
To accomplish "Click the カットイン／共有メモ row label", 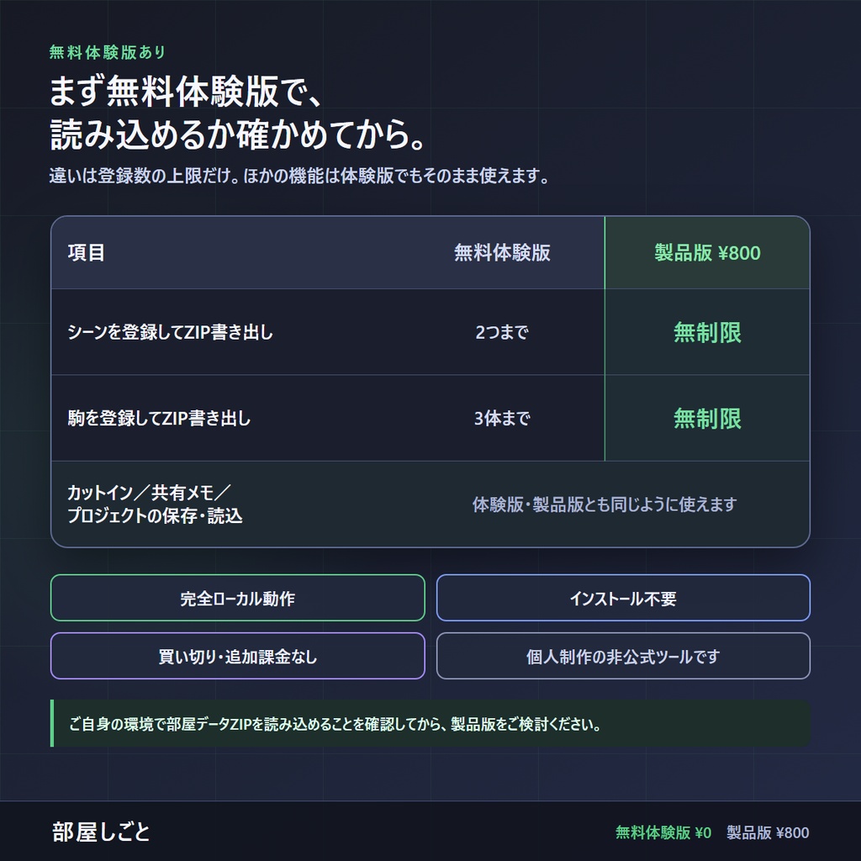I will click(155, 504).
